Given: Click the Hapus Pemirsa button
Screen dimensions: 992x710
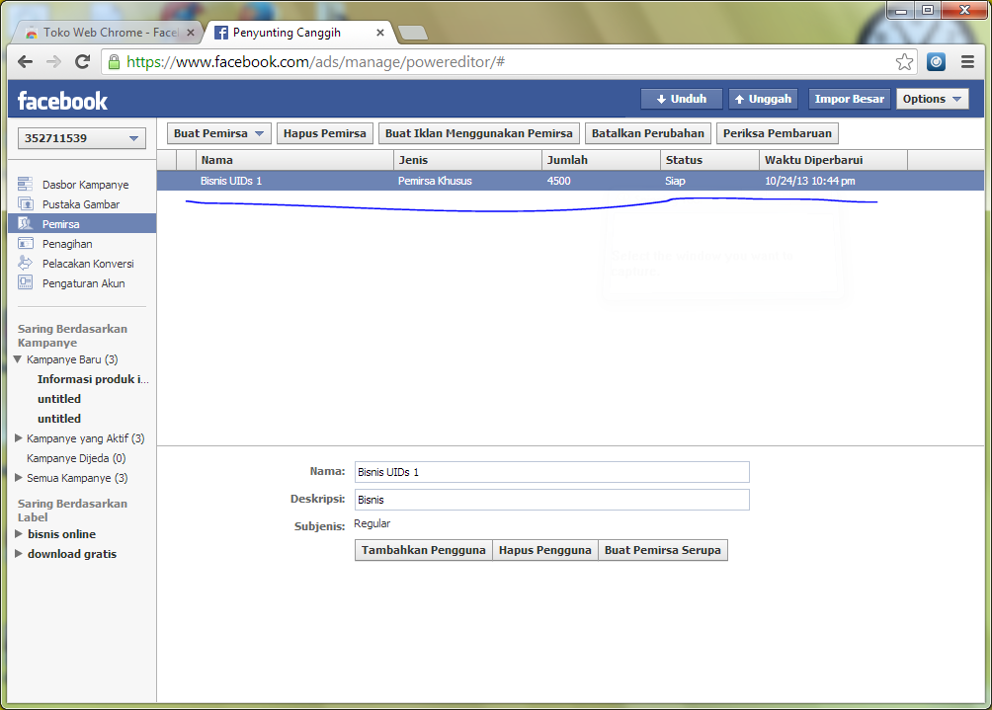Looking at the screenshot, I should point(324,133).
